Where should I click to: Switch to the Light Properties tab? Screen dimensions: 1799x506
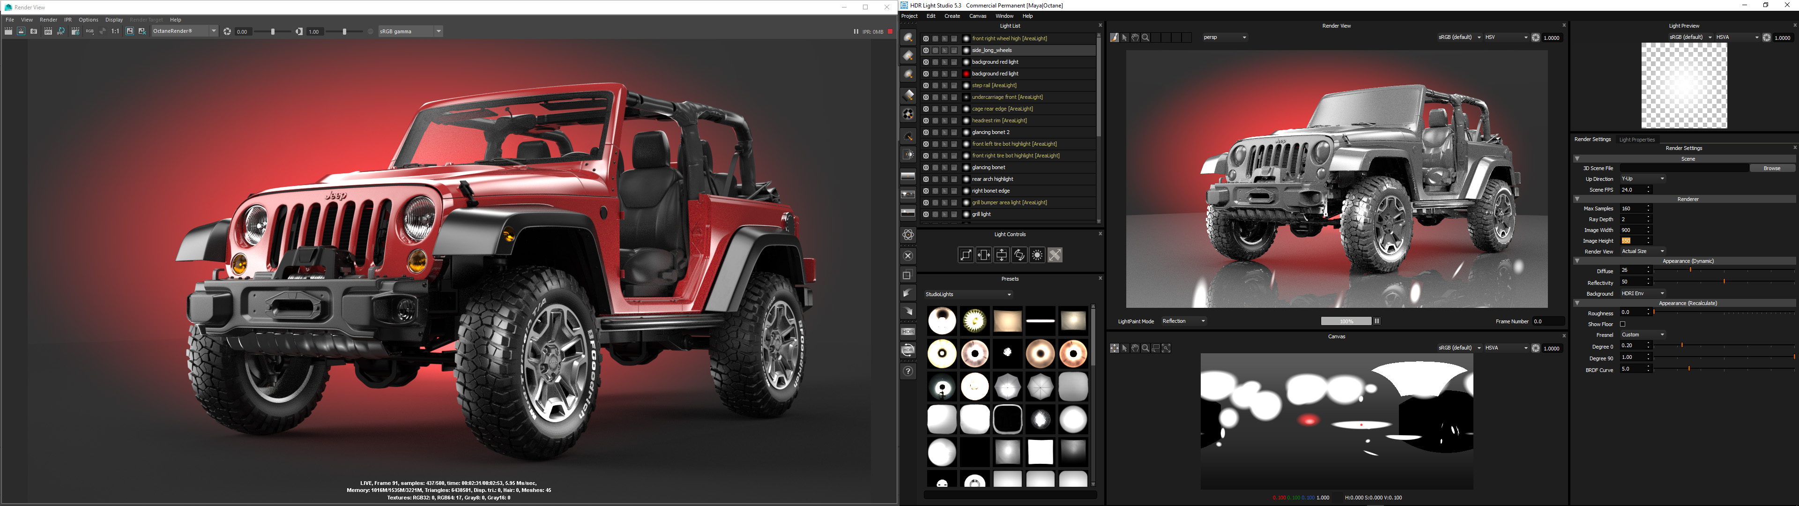point(1636,140)
